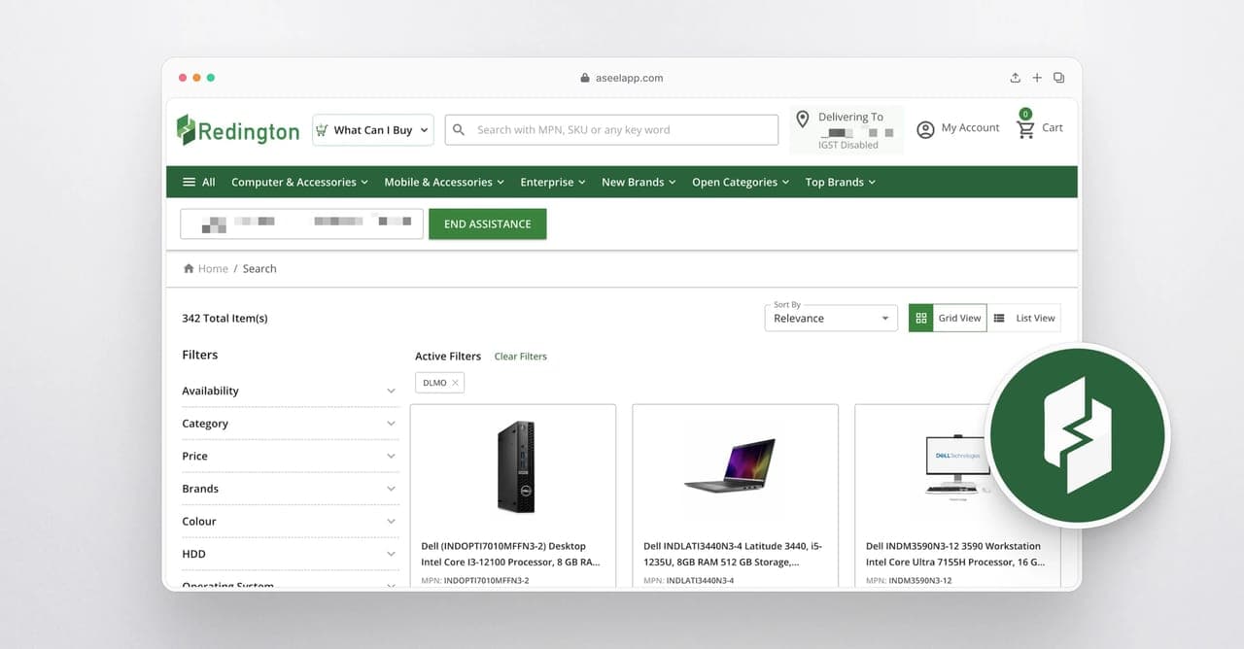Go to Home breadcrumb link

[x=213, y=269]
